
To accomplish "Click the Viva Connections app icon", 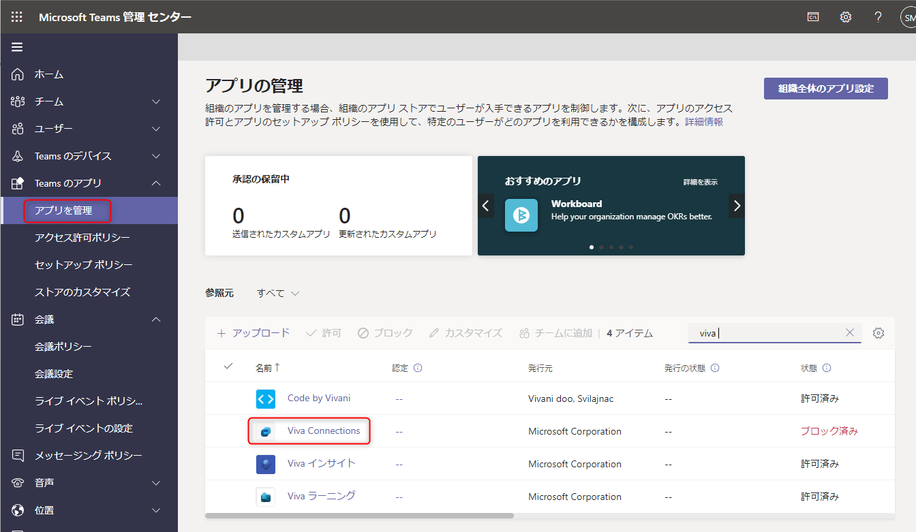I will (x=266, y=431).
